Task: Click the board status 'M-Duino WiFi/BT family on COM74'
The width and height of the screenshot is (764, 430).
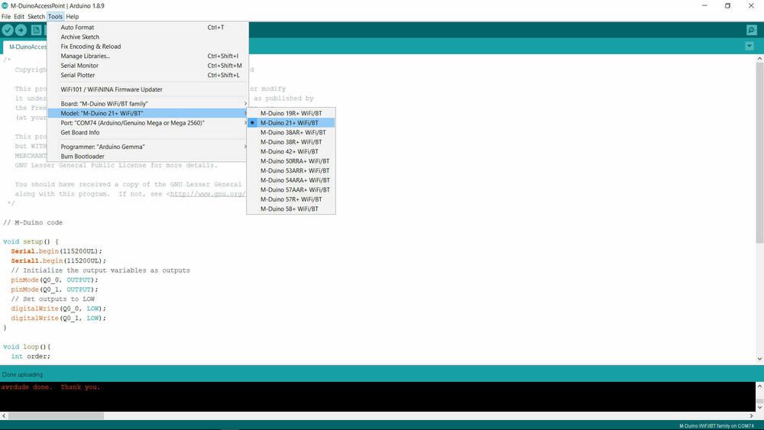Action: coord(717,426)
